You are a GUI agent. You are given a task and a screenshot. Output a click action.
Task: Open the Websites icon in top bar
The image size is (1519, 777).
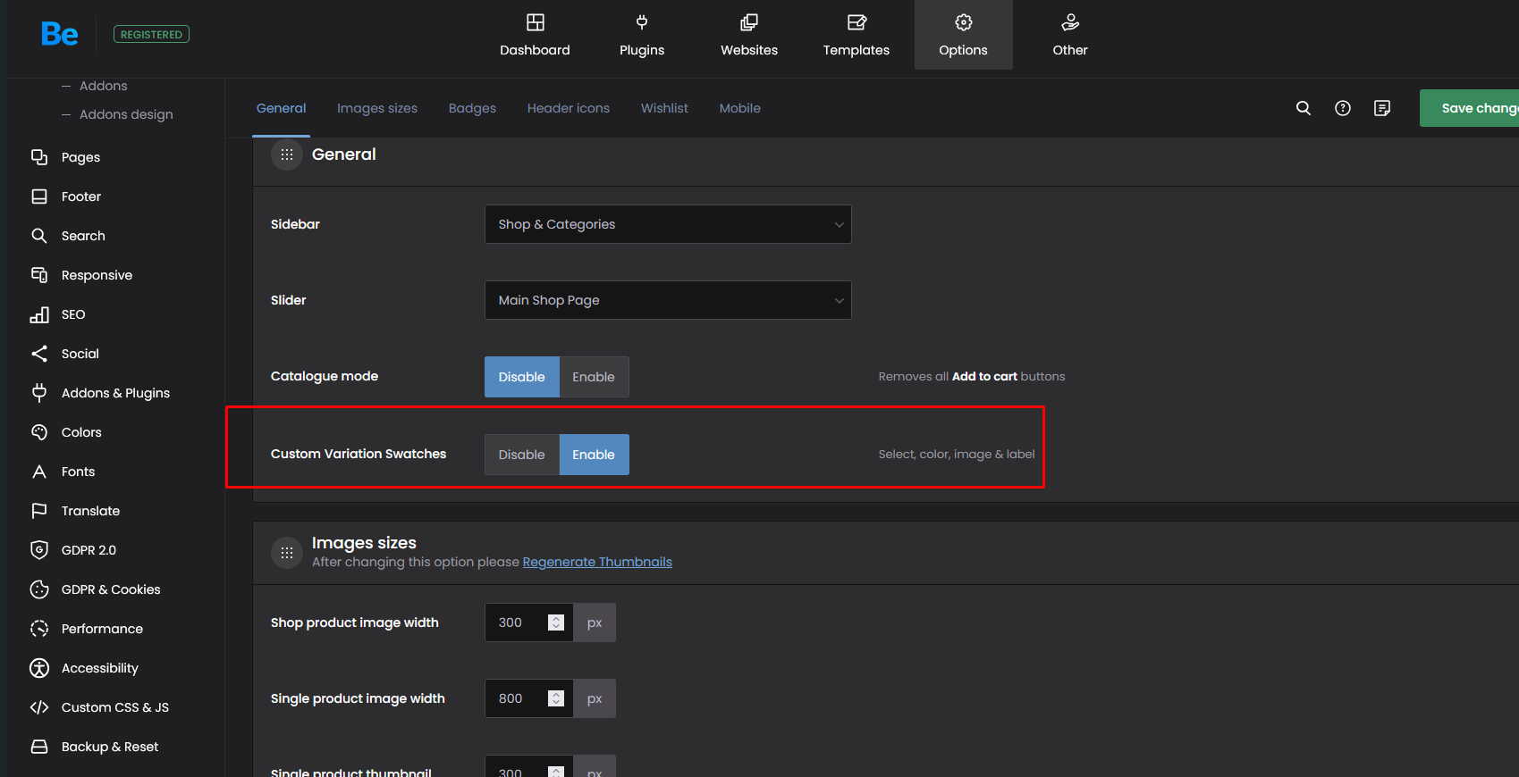[x=749, y=22]
